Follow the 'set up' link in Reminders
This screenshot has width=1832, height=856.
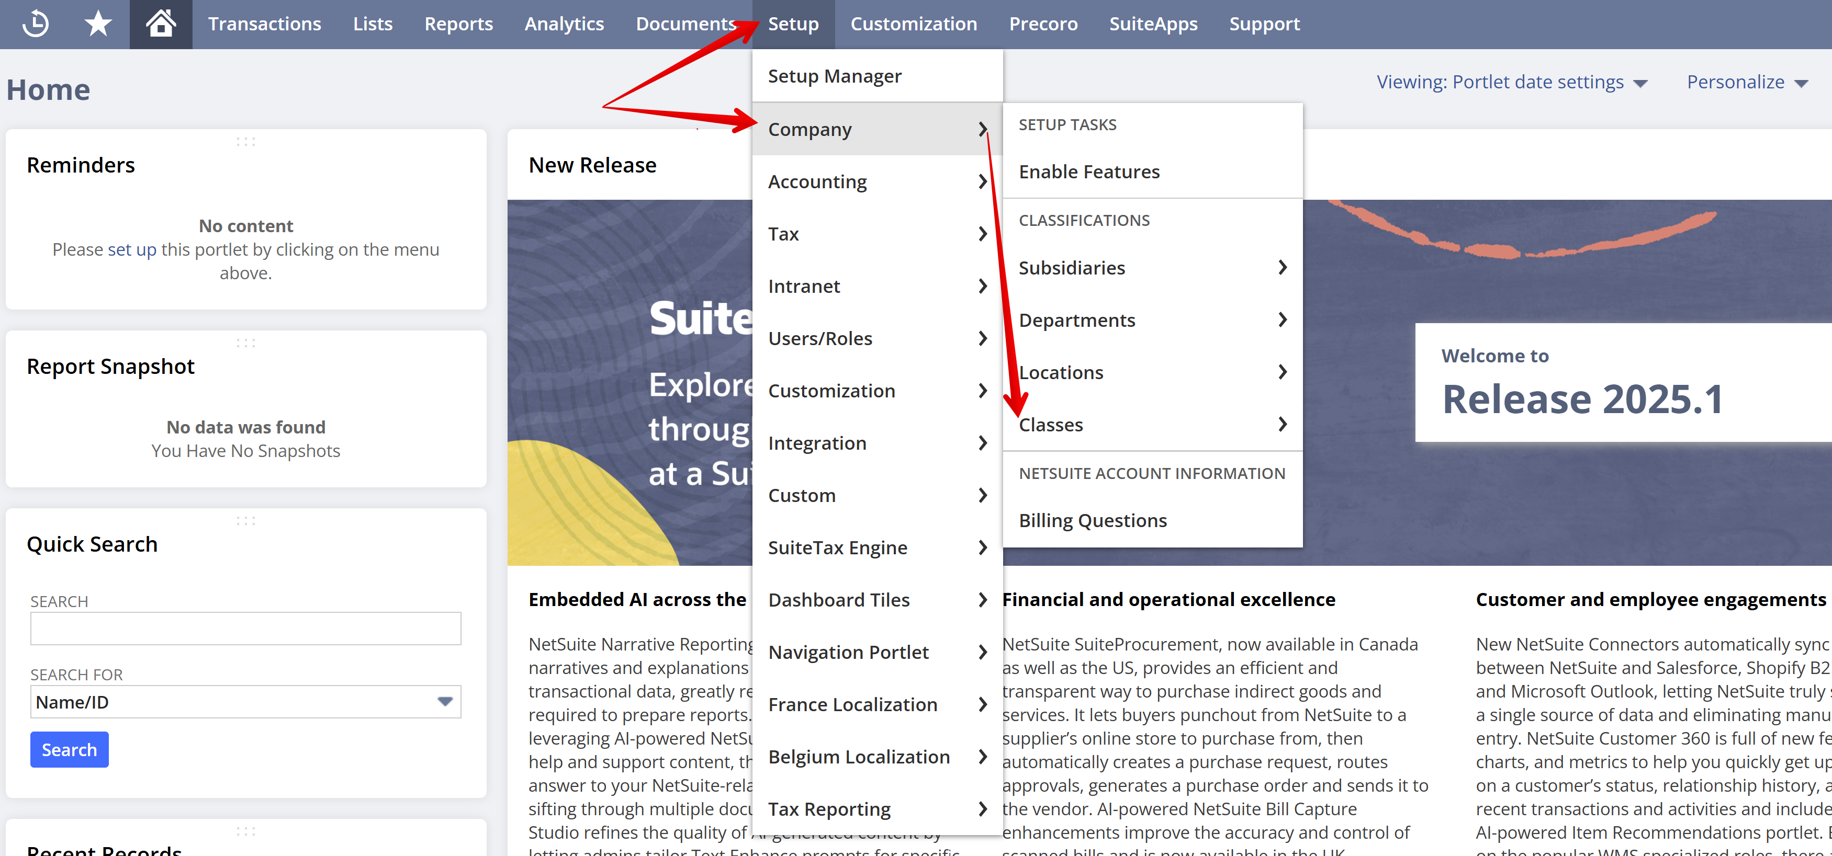pyautogui.click(x=131, y=249)
